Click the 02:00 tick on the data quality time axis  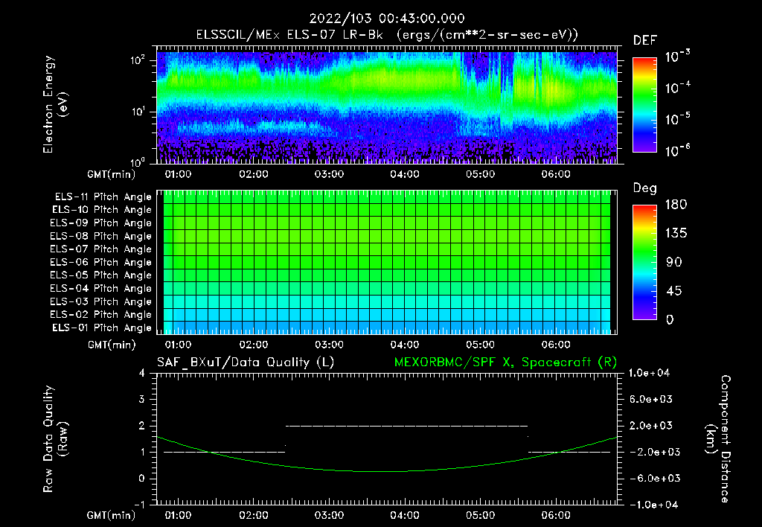pos(254,515)
